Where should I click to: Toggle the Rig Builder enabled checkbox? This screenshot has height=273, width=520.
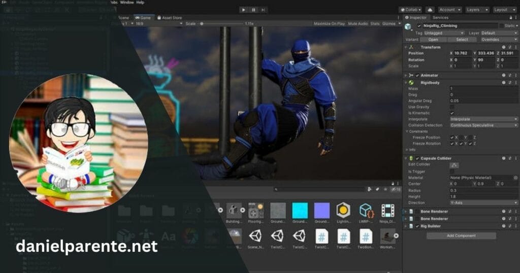tap(417, 226)
